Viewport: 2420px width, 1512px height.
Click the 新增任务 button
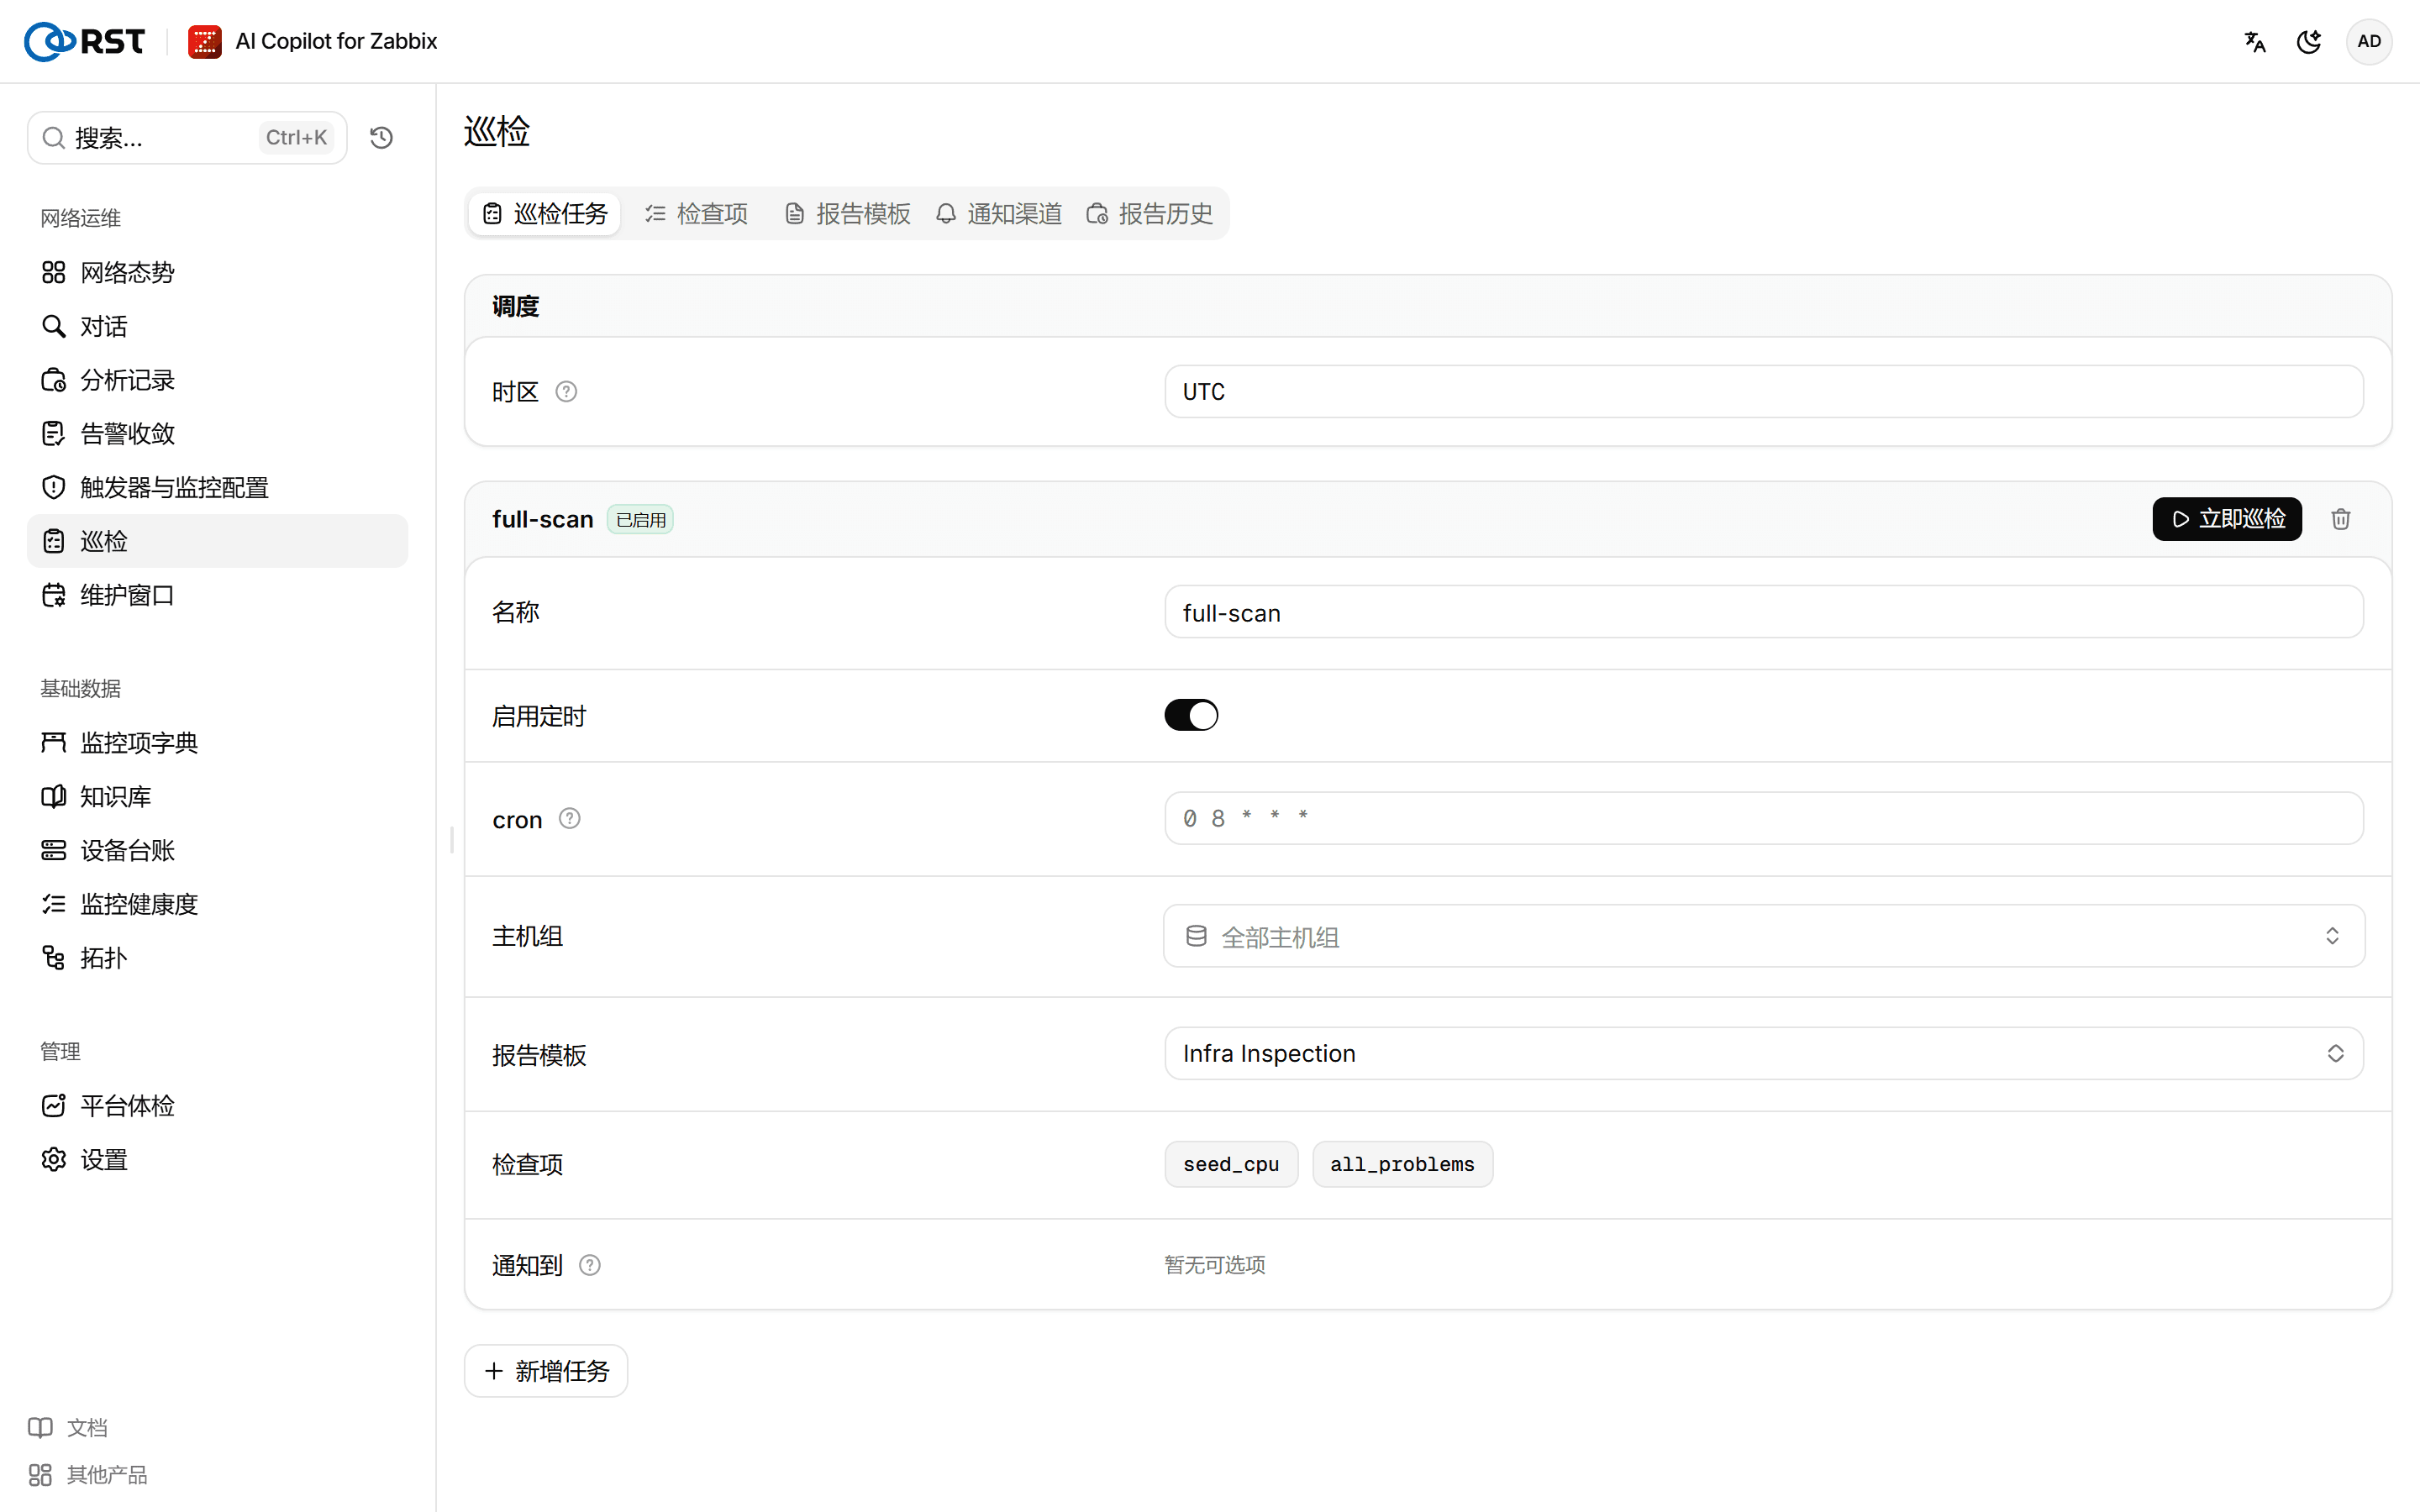click(x=546, y=1371)
